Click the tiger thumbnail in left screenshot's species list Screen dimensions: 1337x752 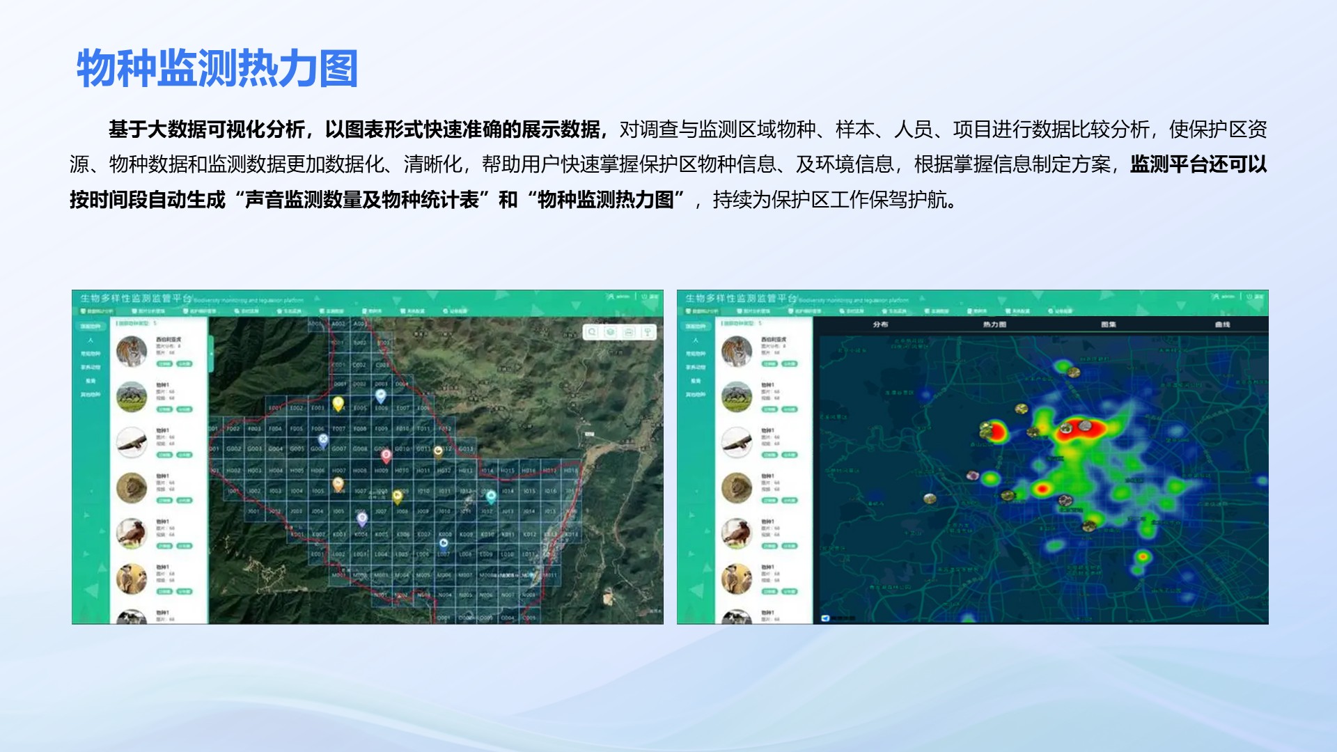pos(131,351)
